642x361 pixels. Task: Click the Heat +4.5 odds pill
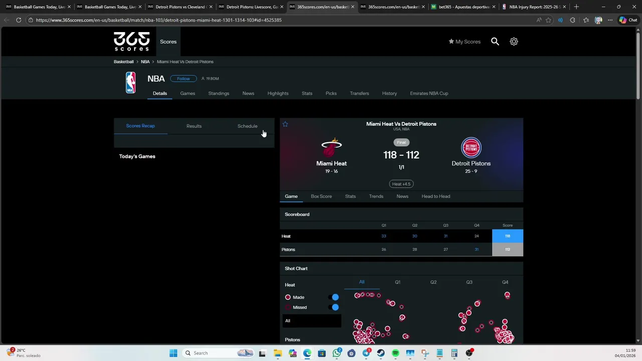(x=401, y=184)
